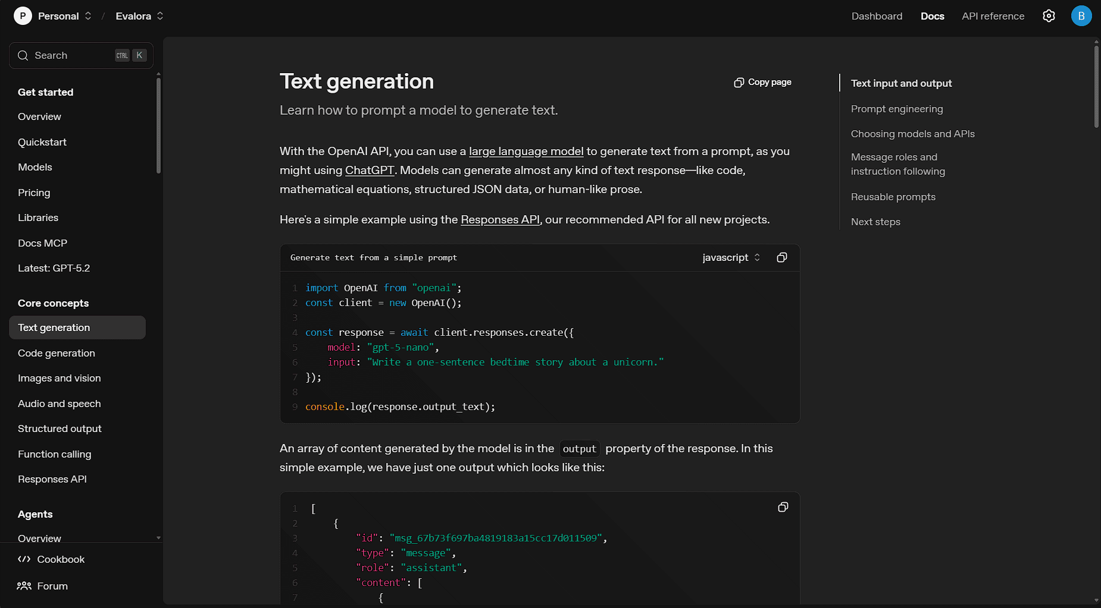Copy the JSON output code block
Image resolution: width=1101 pixels, height=608 pixels.
(x=783, y=507)
